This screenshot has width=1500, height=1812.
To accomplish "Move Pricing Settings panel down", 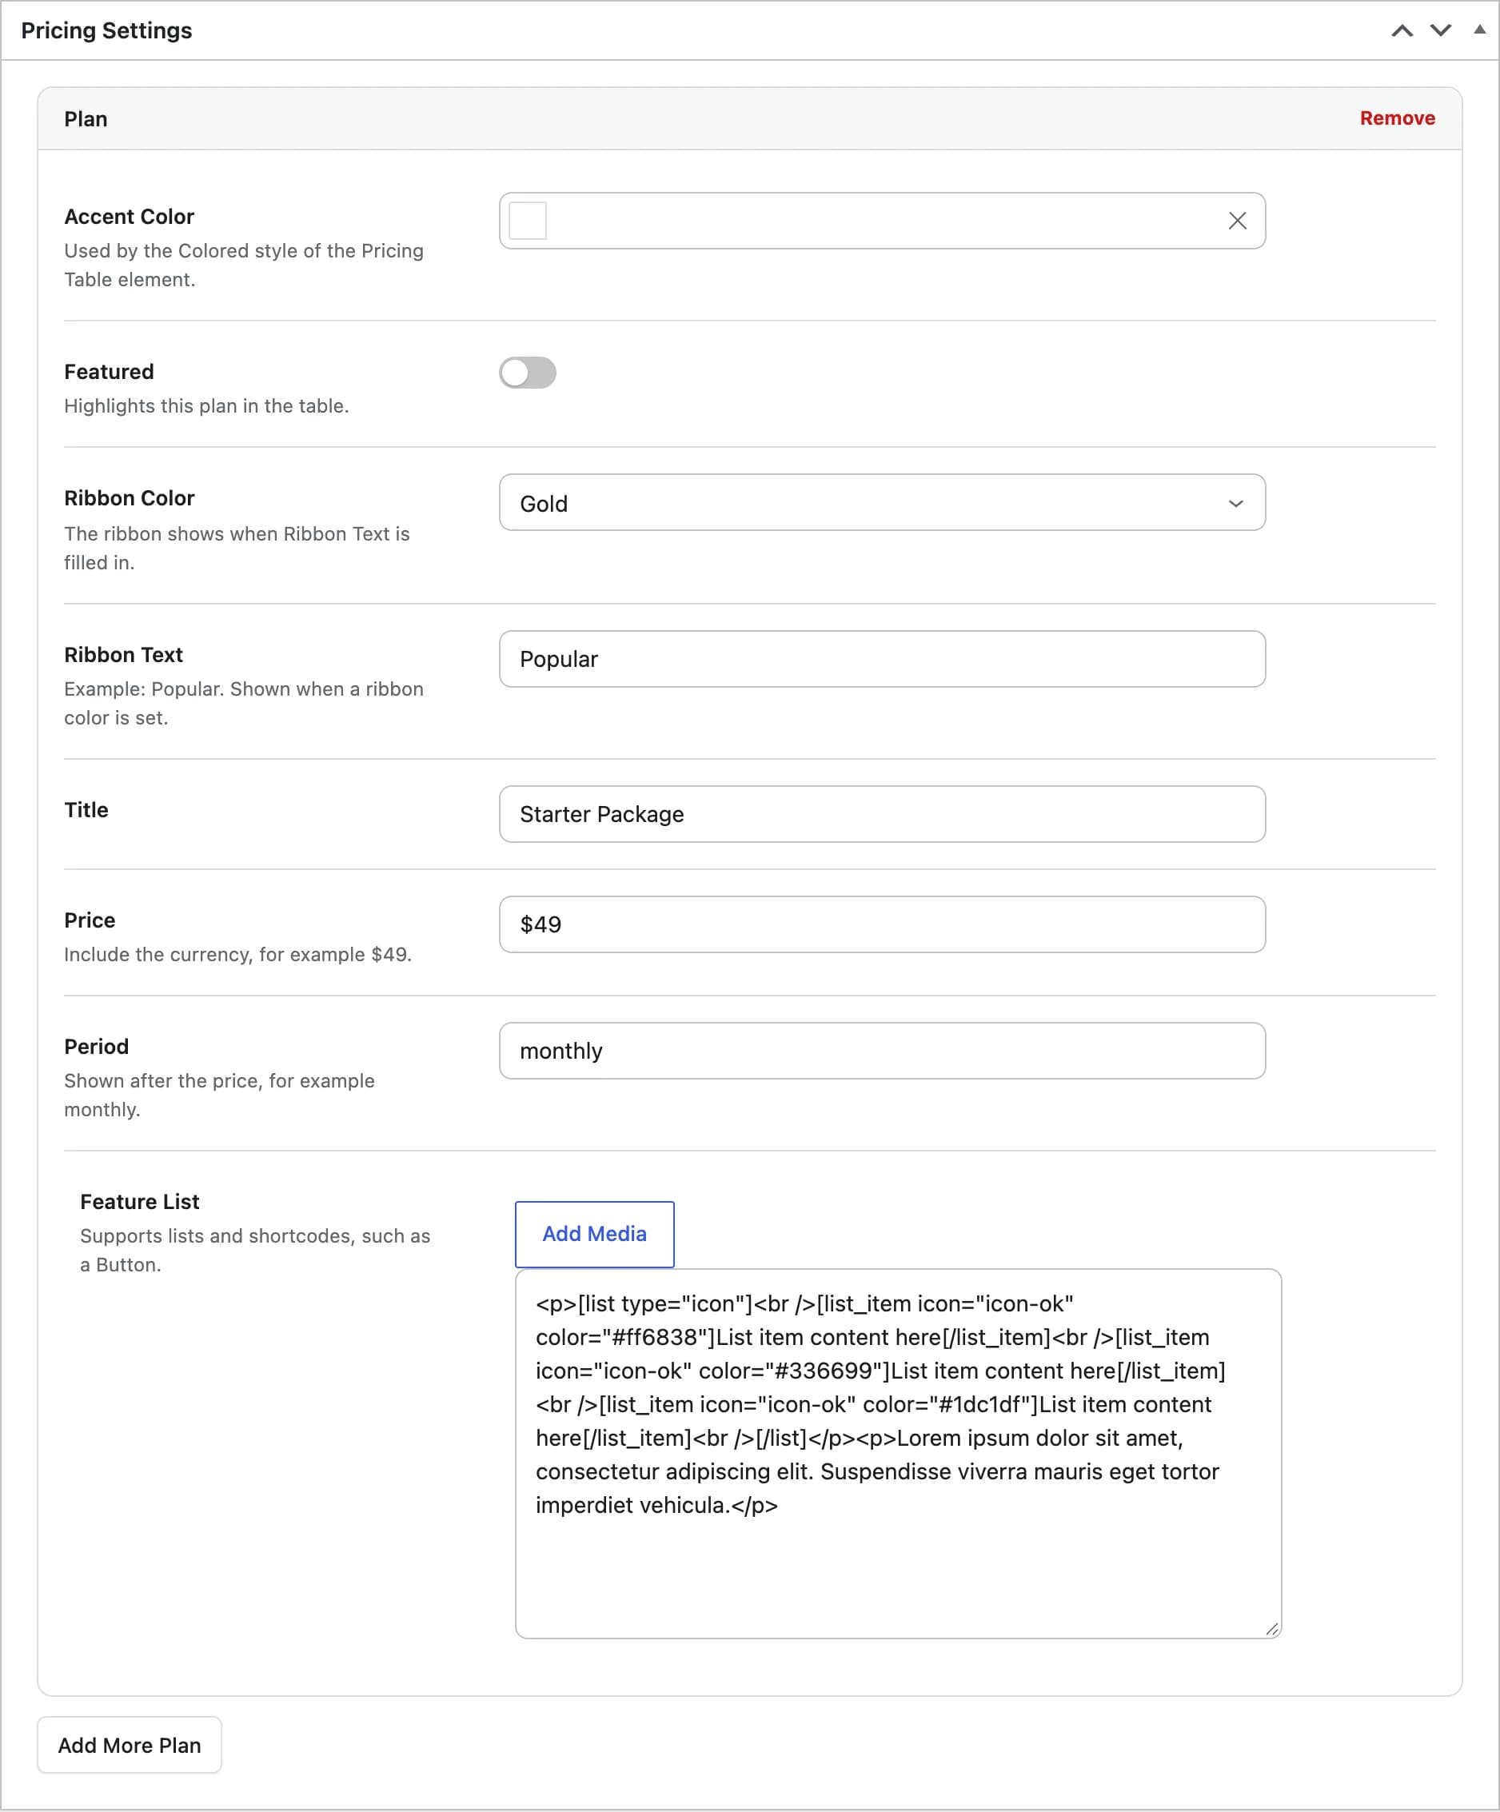I will pyautogui.click(x=1441, y=31).
